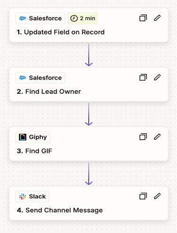Click the Salesforce app badge in step 2
Viewport: 177px width, 233px height.
[x=40, y=78]
